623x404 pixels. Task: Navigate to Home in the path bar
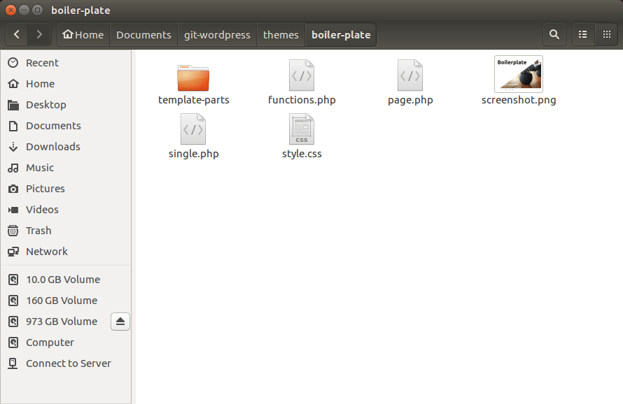[83, 34]
